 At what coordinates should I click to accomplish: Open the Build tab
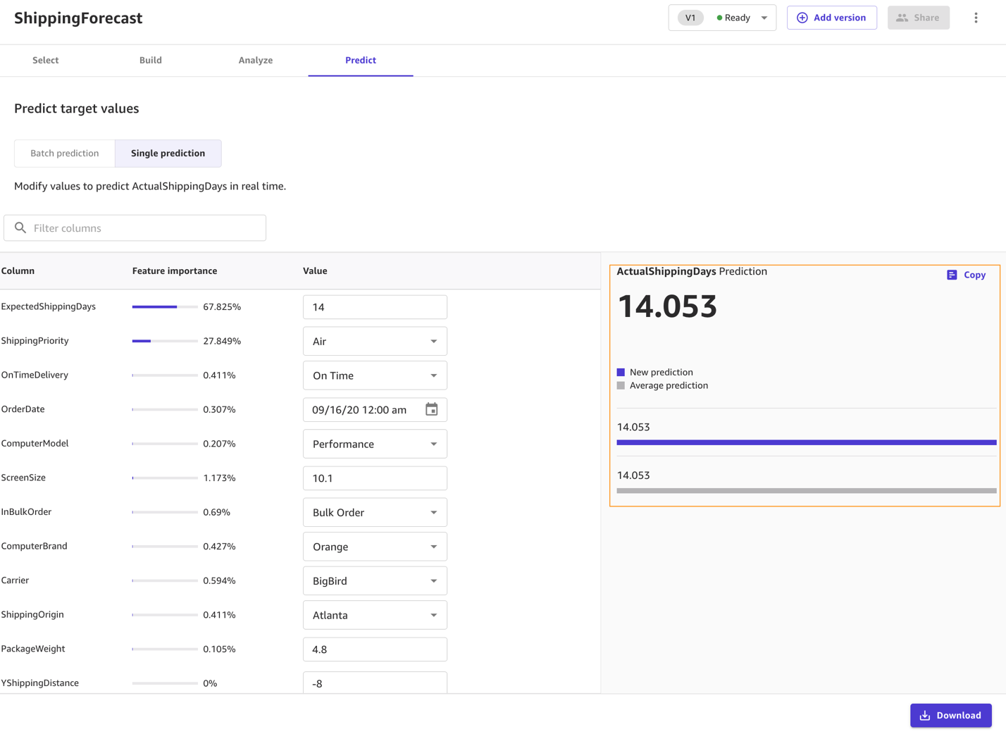150,60
